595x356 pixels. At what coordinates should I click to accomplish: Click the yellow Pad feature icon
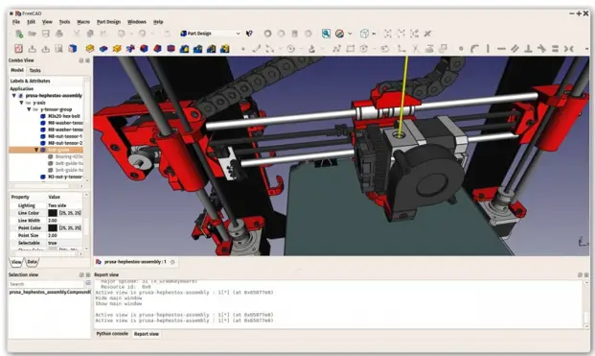point(90,49)
